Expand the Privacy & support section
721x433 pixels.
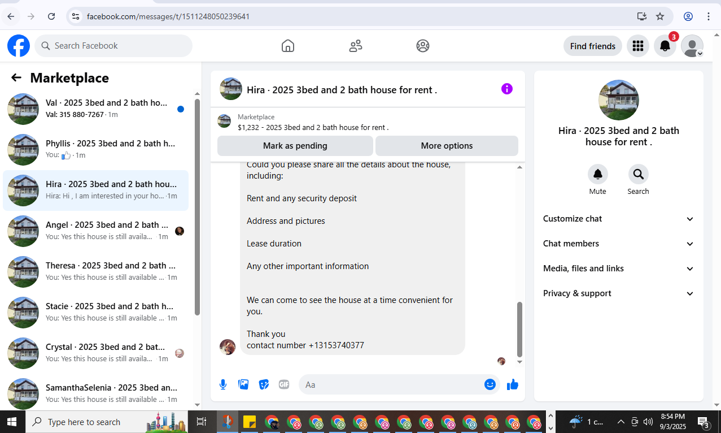tap(619, 293)
